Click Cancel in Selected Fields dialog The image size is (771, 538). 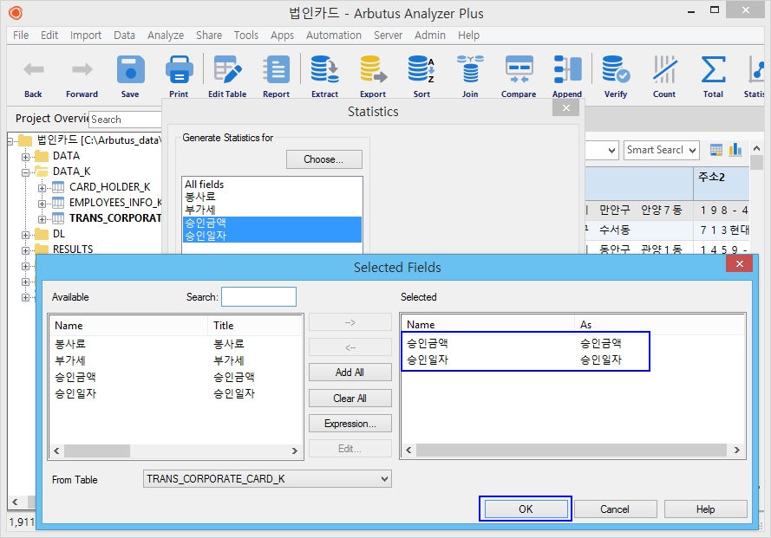pos(615,509)
